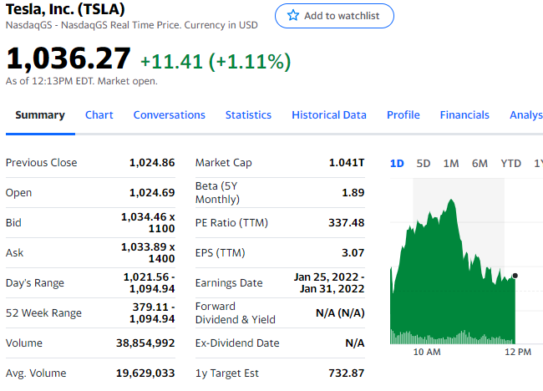
Task: Click the As of 12:13PM EDT timestamp
Action: [x=82, y=81]
